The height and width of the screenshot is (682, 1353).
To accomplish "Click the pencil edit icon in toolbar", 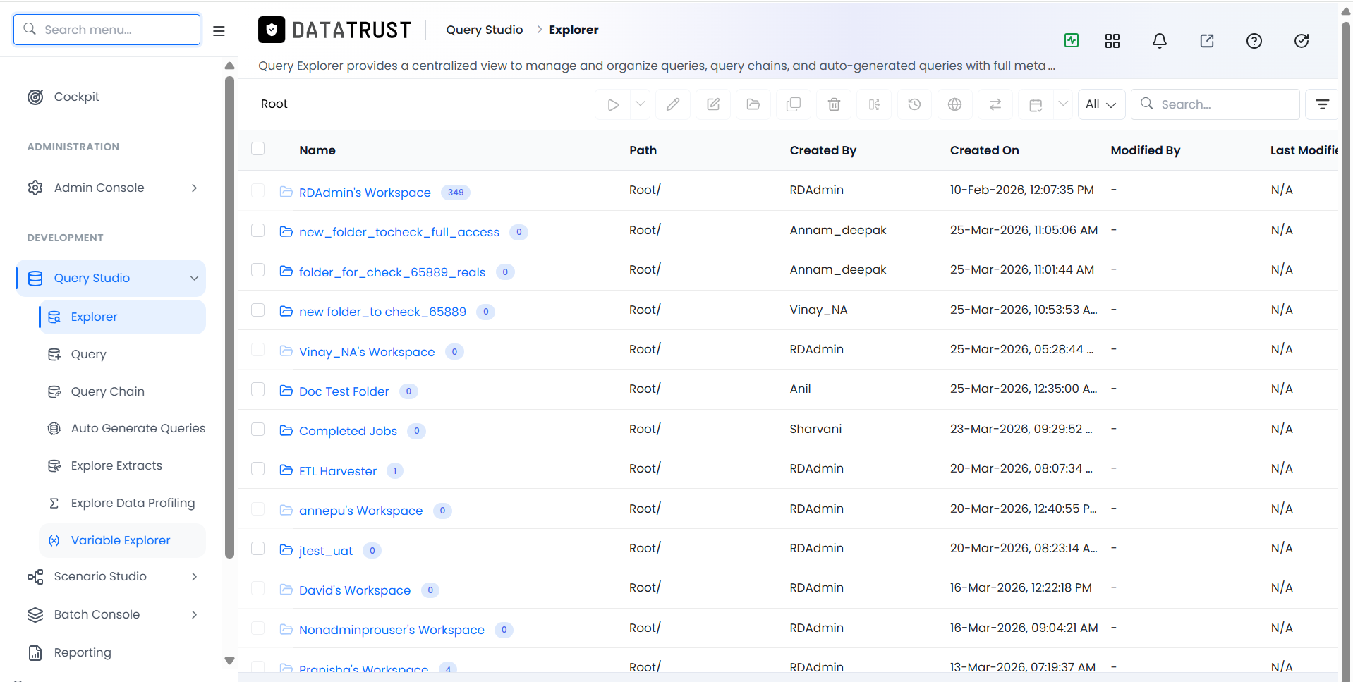I will [x=673, y=104].
